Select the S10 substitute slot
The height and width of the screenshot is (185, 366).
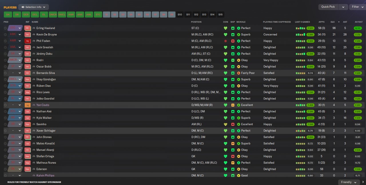[x=180, y=15]
